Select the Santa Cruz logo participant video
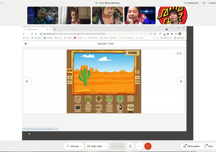This screenshot has width=216, height=152. coord(172,15)
